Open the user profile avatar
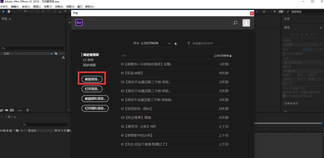The height and width of the screenshot is (158, 324). [x=246, y=23]
